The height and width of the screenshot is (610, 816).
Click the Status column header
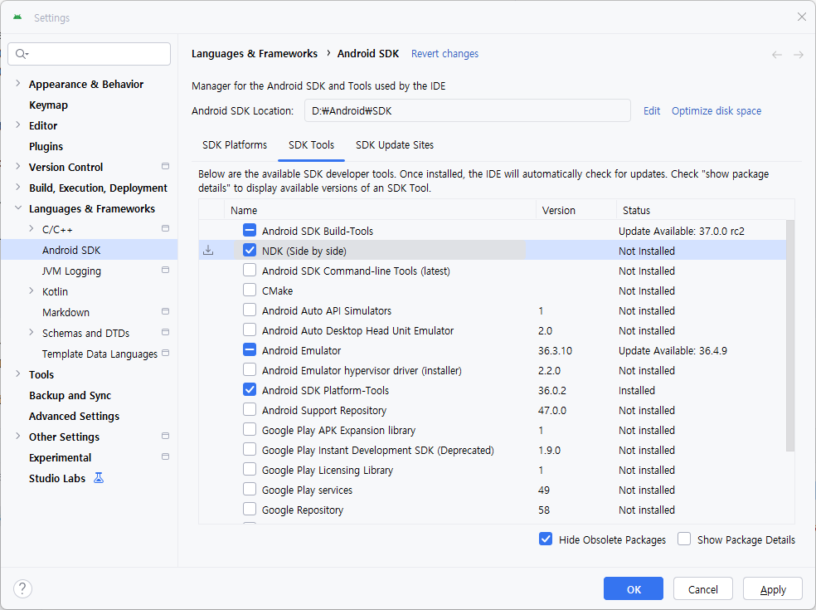[705, 210]
